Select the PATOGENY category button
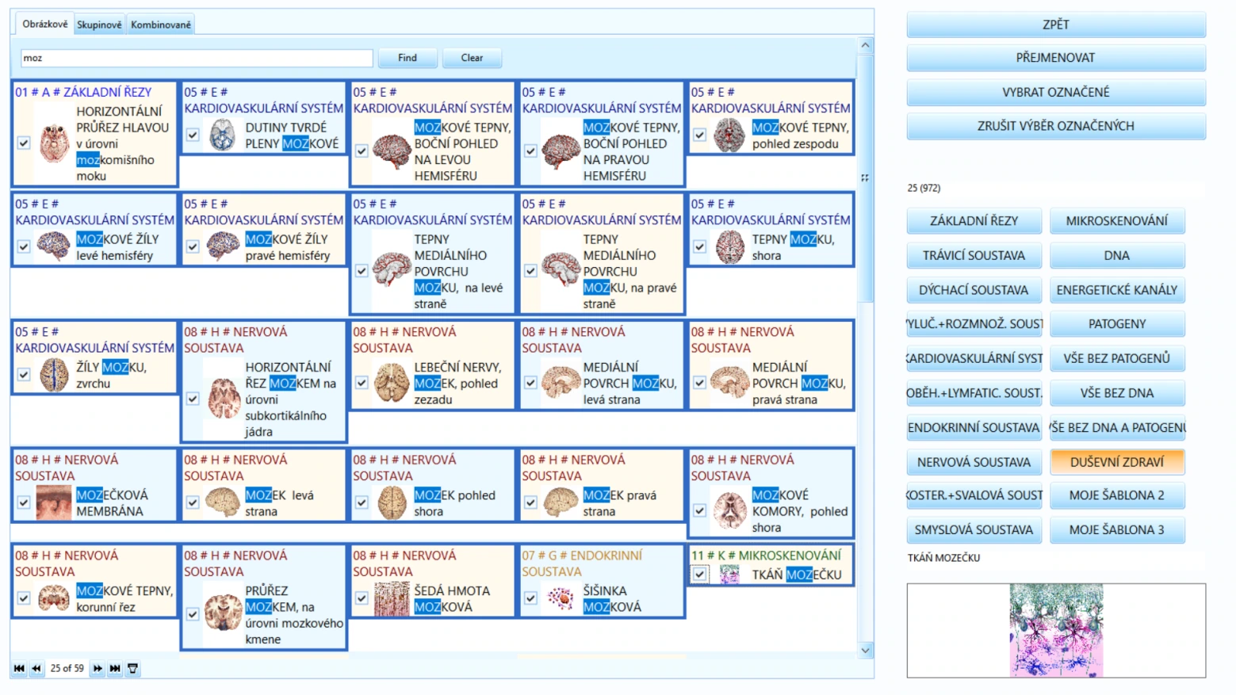This screenshot has height=695, width=1236. [x=1117, y=324]
